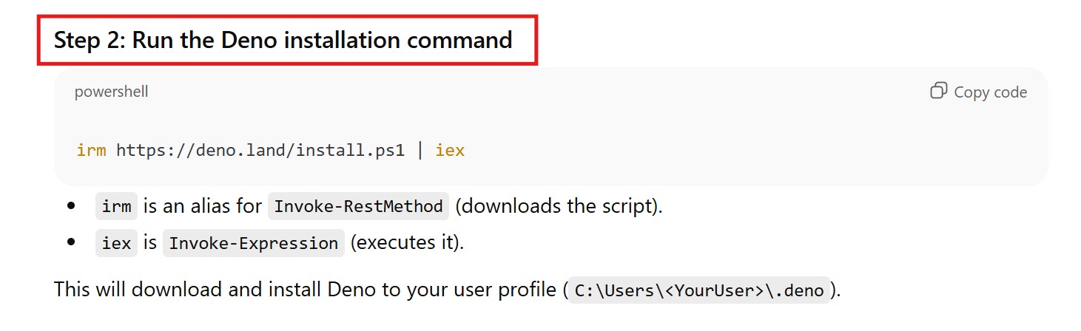Image resolution: width=1081 pixels, height=331 pixels.
Task: Click the orange "iex" at end of command
Action: point(450,150)
